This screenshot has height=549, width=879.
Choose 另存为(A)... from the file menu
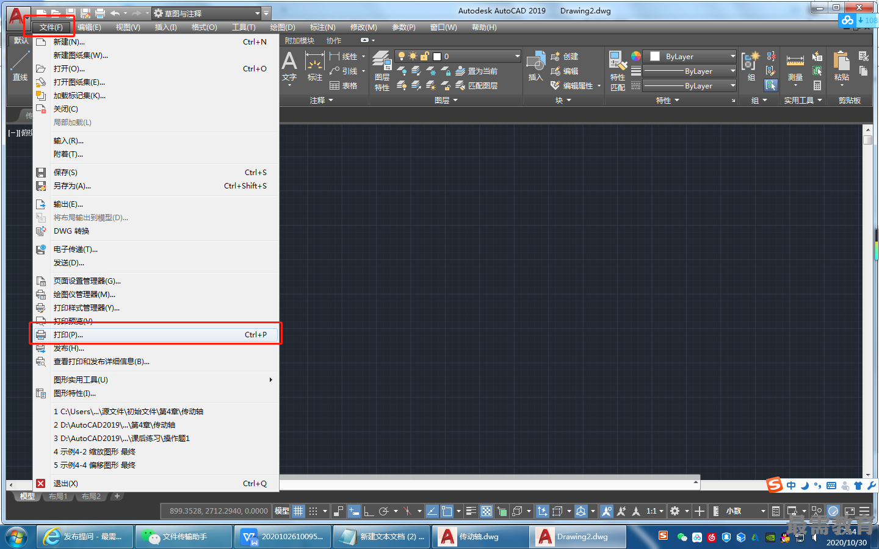pyautogui.click(x=156, y=185)
